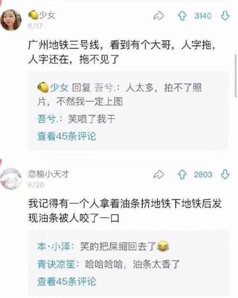This screenshot has width=238, height=298.
Task: Open 本·小泽 replier profile
Action: pos(54,247)
